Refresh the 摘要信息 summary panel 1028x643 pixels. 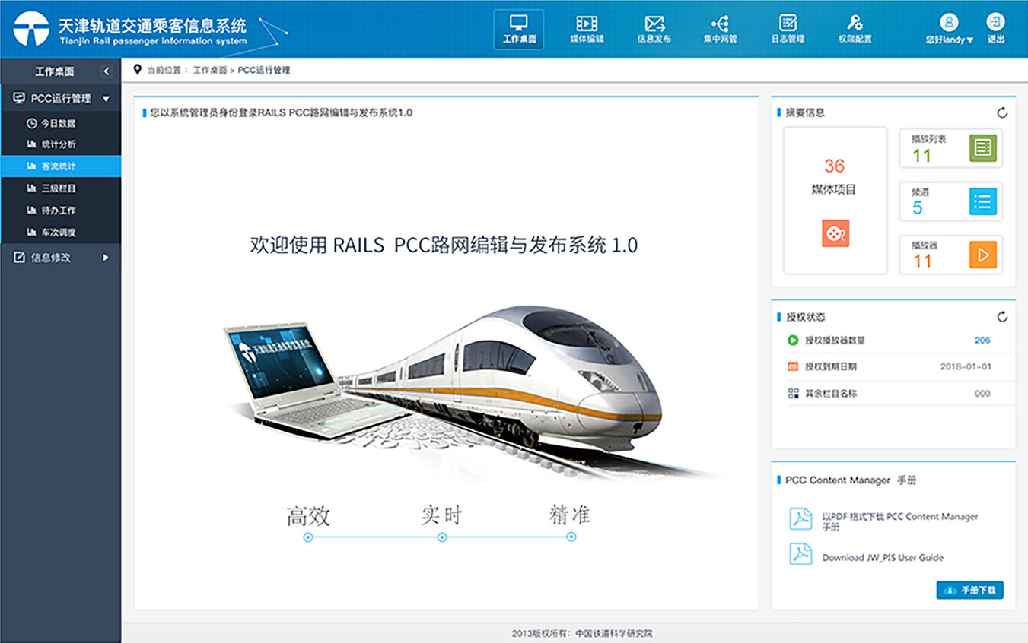(x=1002, y=113)
